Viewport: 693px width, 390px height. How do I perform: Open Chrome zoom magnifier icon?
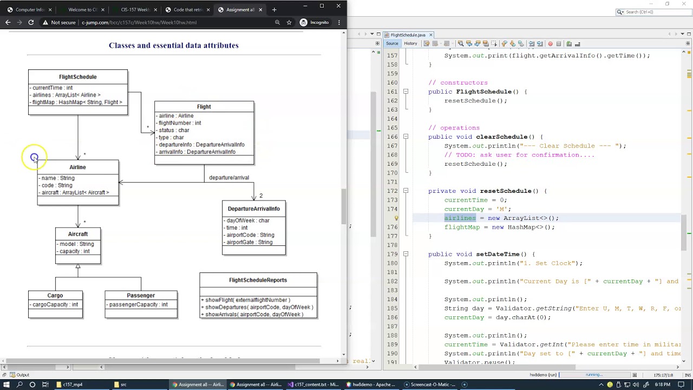click(277, 22)
